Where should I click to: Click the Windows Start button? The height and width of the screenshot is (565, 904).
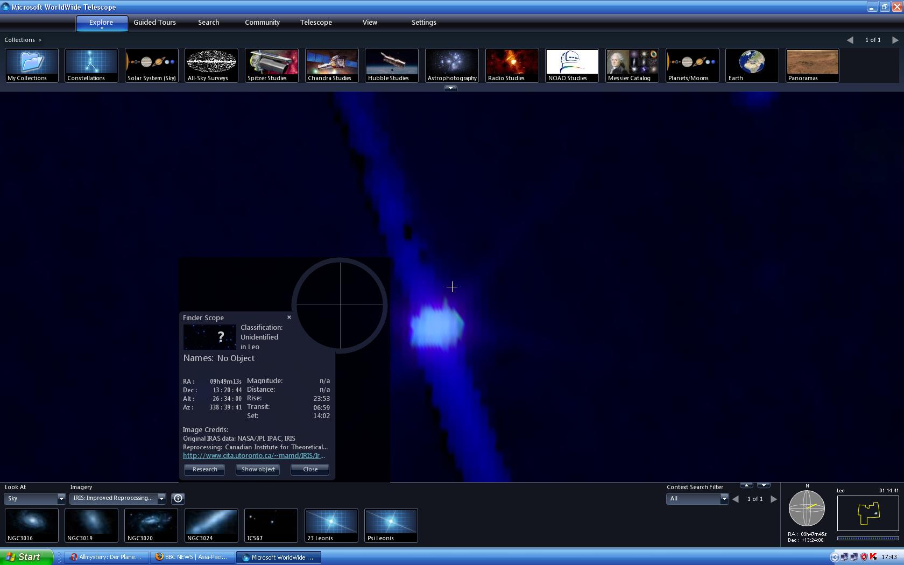[26, 557]
